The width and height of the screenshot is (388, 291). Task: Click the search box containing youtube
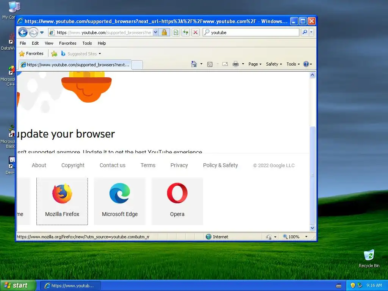click(251, 33)
